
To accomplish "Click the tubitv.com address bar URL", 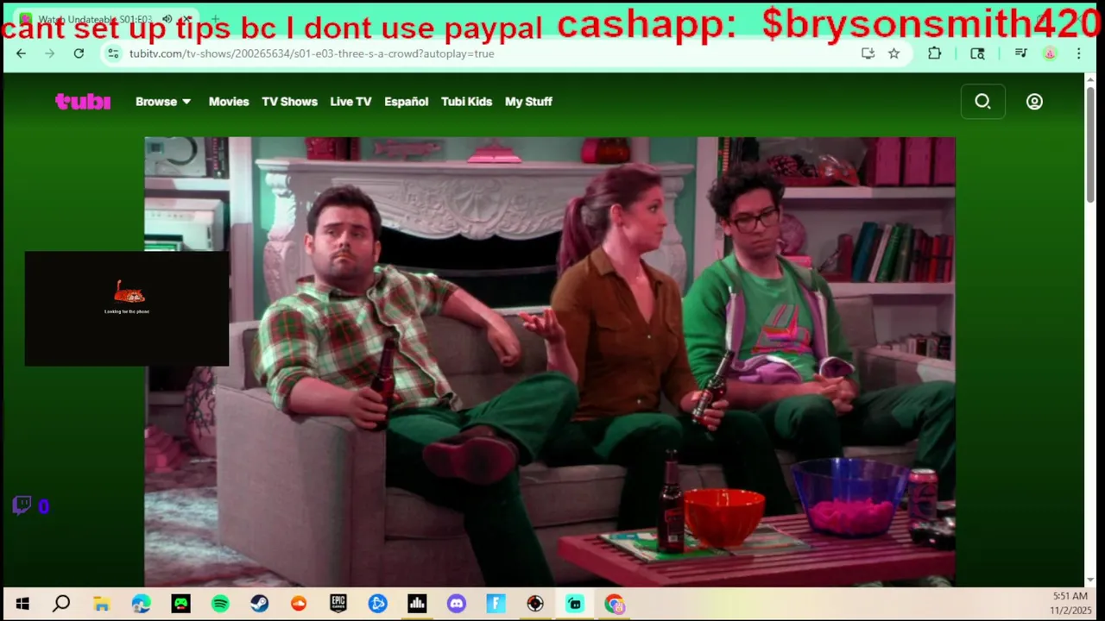I will pyautogui.click(x=312, y=53).
